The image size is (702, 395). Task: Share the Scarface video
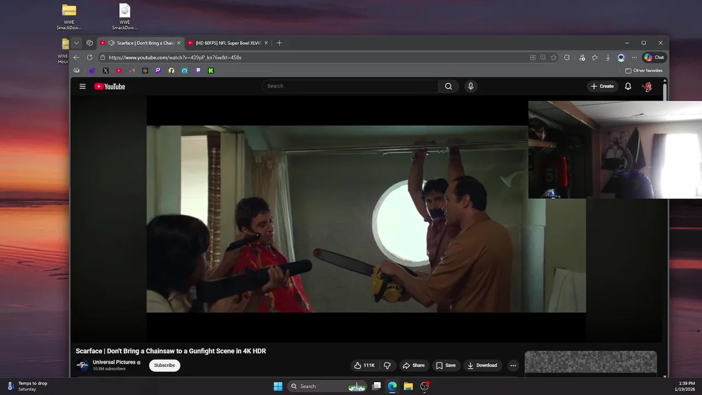414,365
